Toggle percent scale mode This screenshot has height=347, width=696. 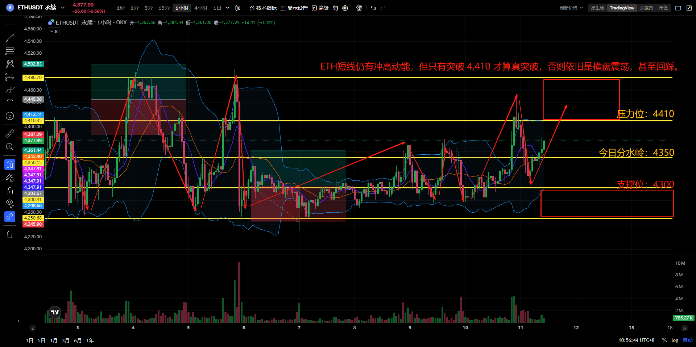click(x=664, y=340)
